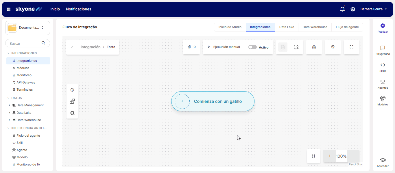Click the notifications bell icon

pos(342,9)
